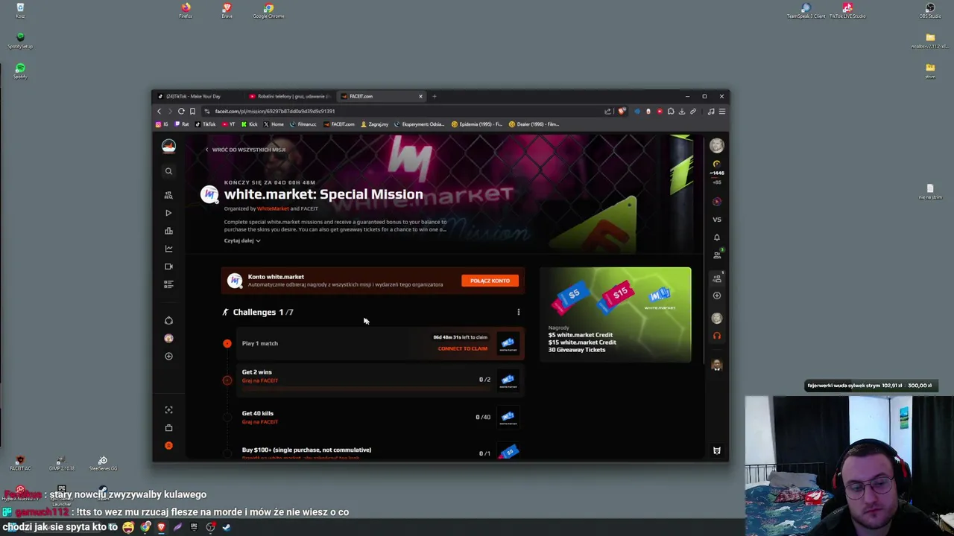Open the bar chart rankings sidebar icon
This screenshot has height=536, width=954.
[x=168, y=231]
